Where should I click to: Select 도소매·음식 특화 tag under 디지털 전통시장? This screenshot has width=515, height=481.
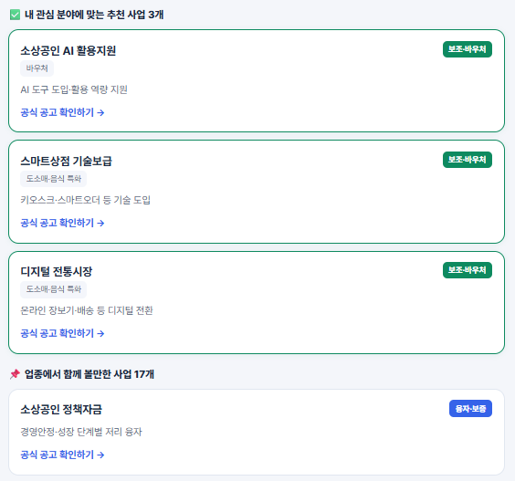pos(54,289)
